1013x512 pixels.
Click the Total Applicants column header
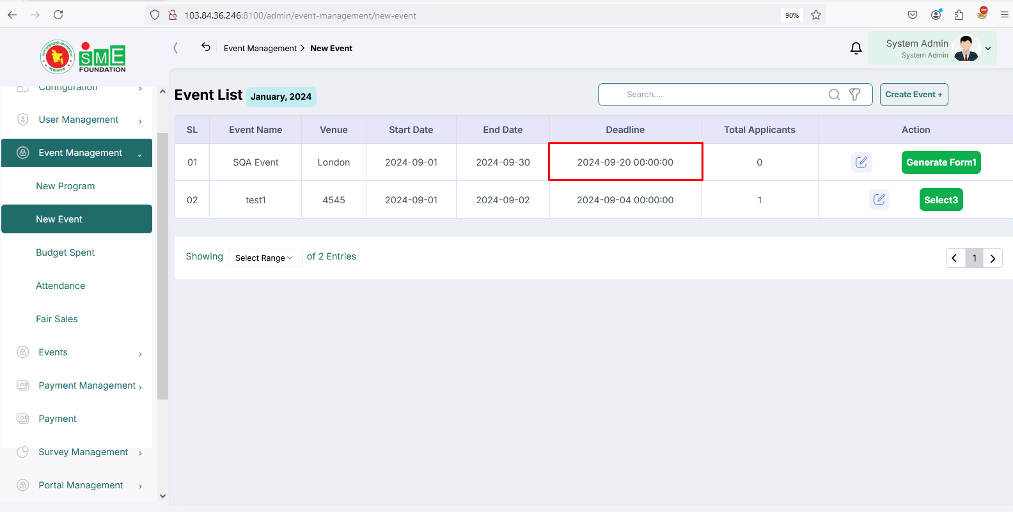point(760,130)
